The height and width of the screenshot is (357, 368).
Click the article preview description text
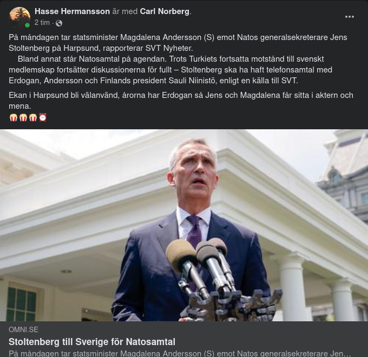click(x=180, y=353)
